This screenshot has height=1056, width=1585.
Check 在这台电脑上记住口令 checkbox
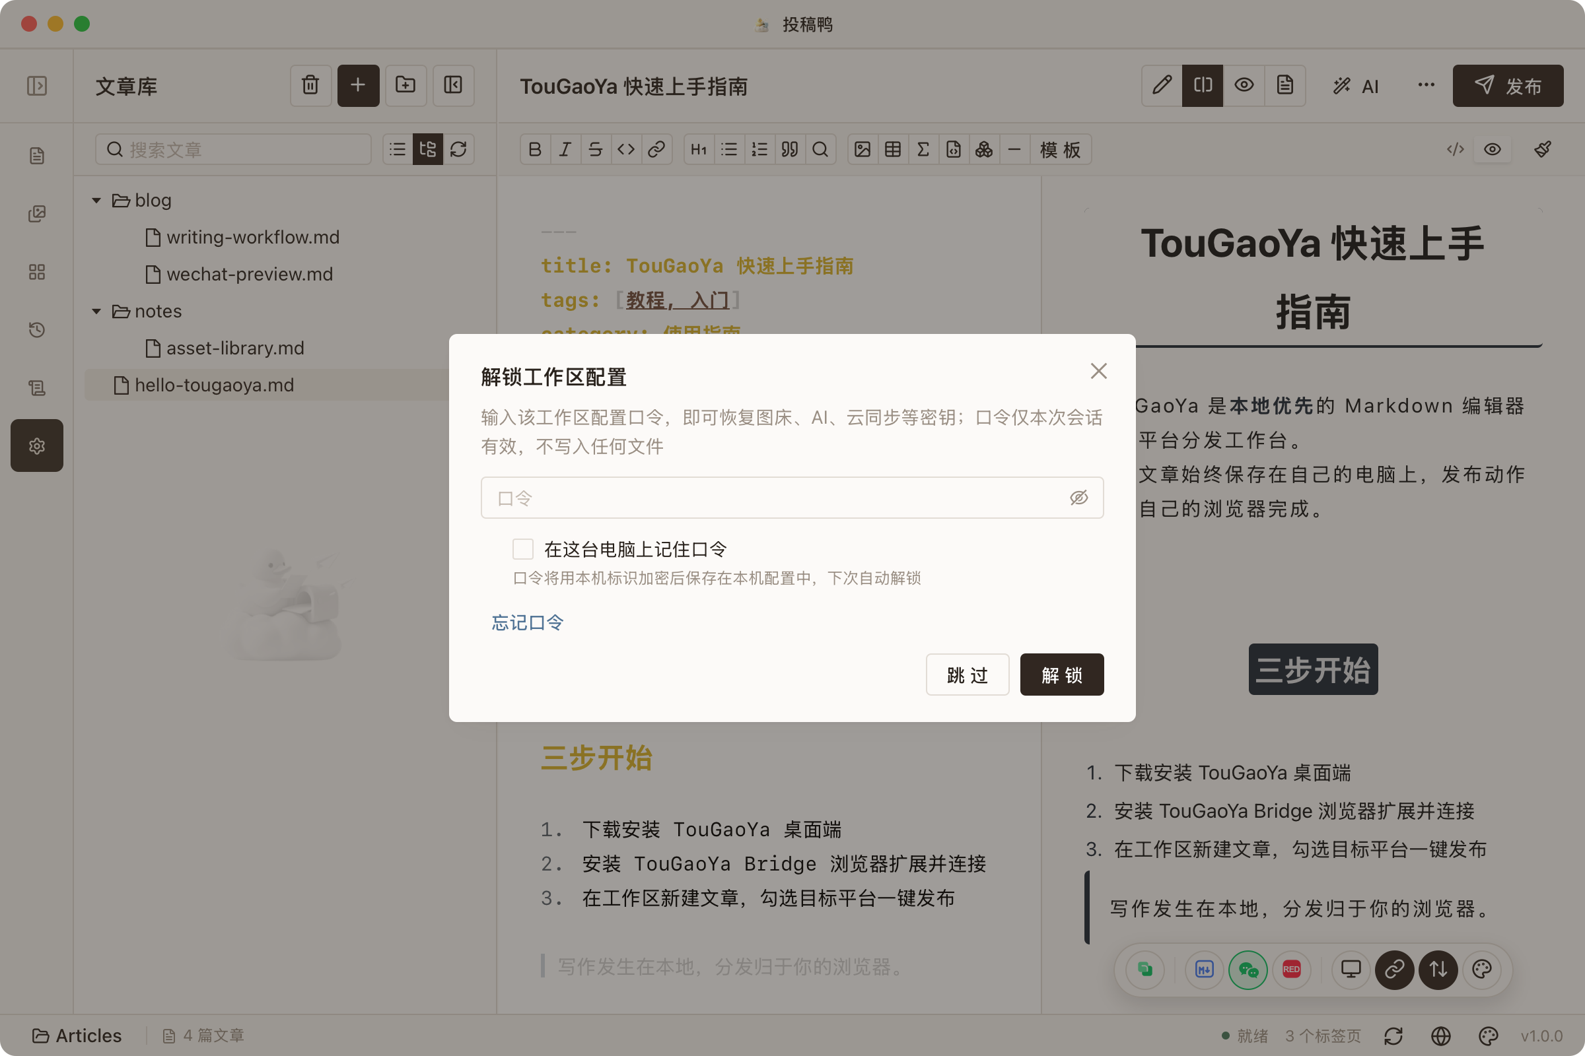coord(523,549)
